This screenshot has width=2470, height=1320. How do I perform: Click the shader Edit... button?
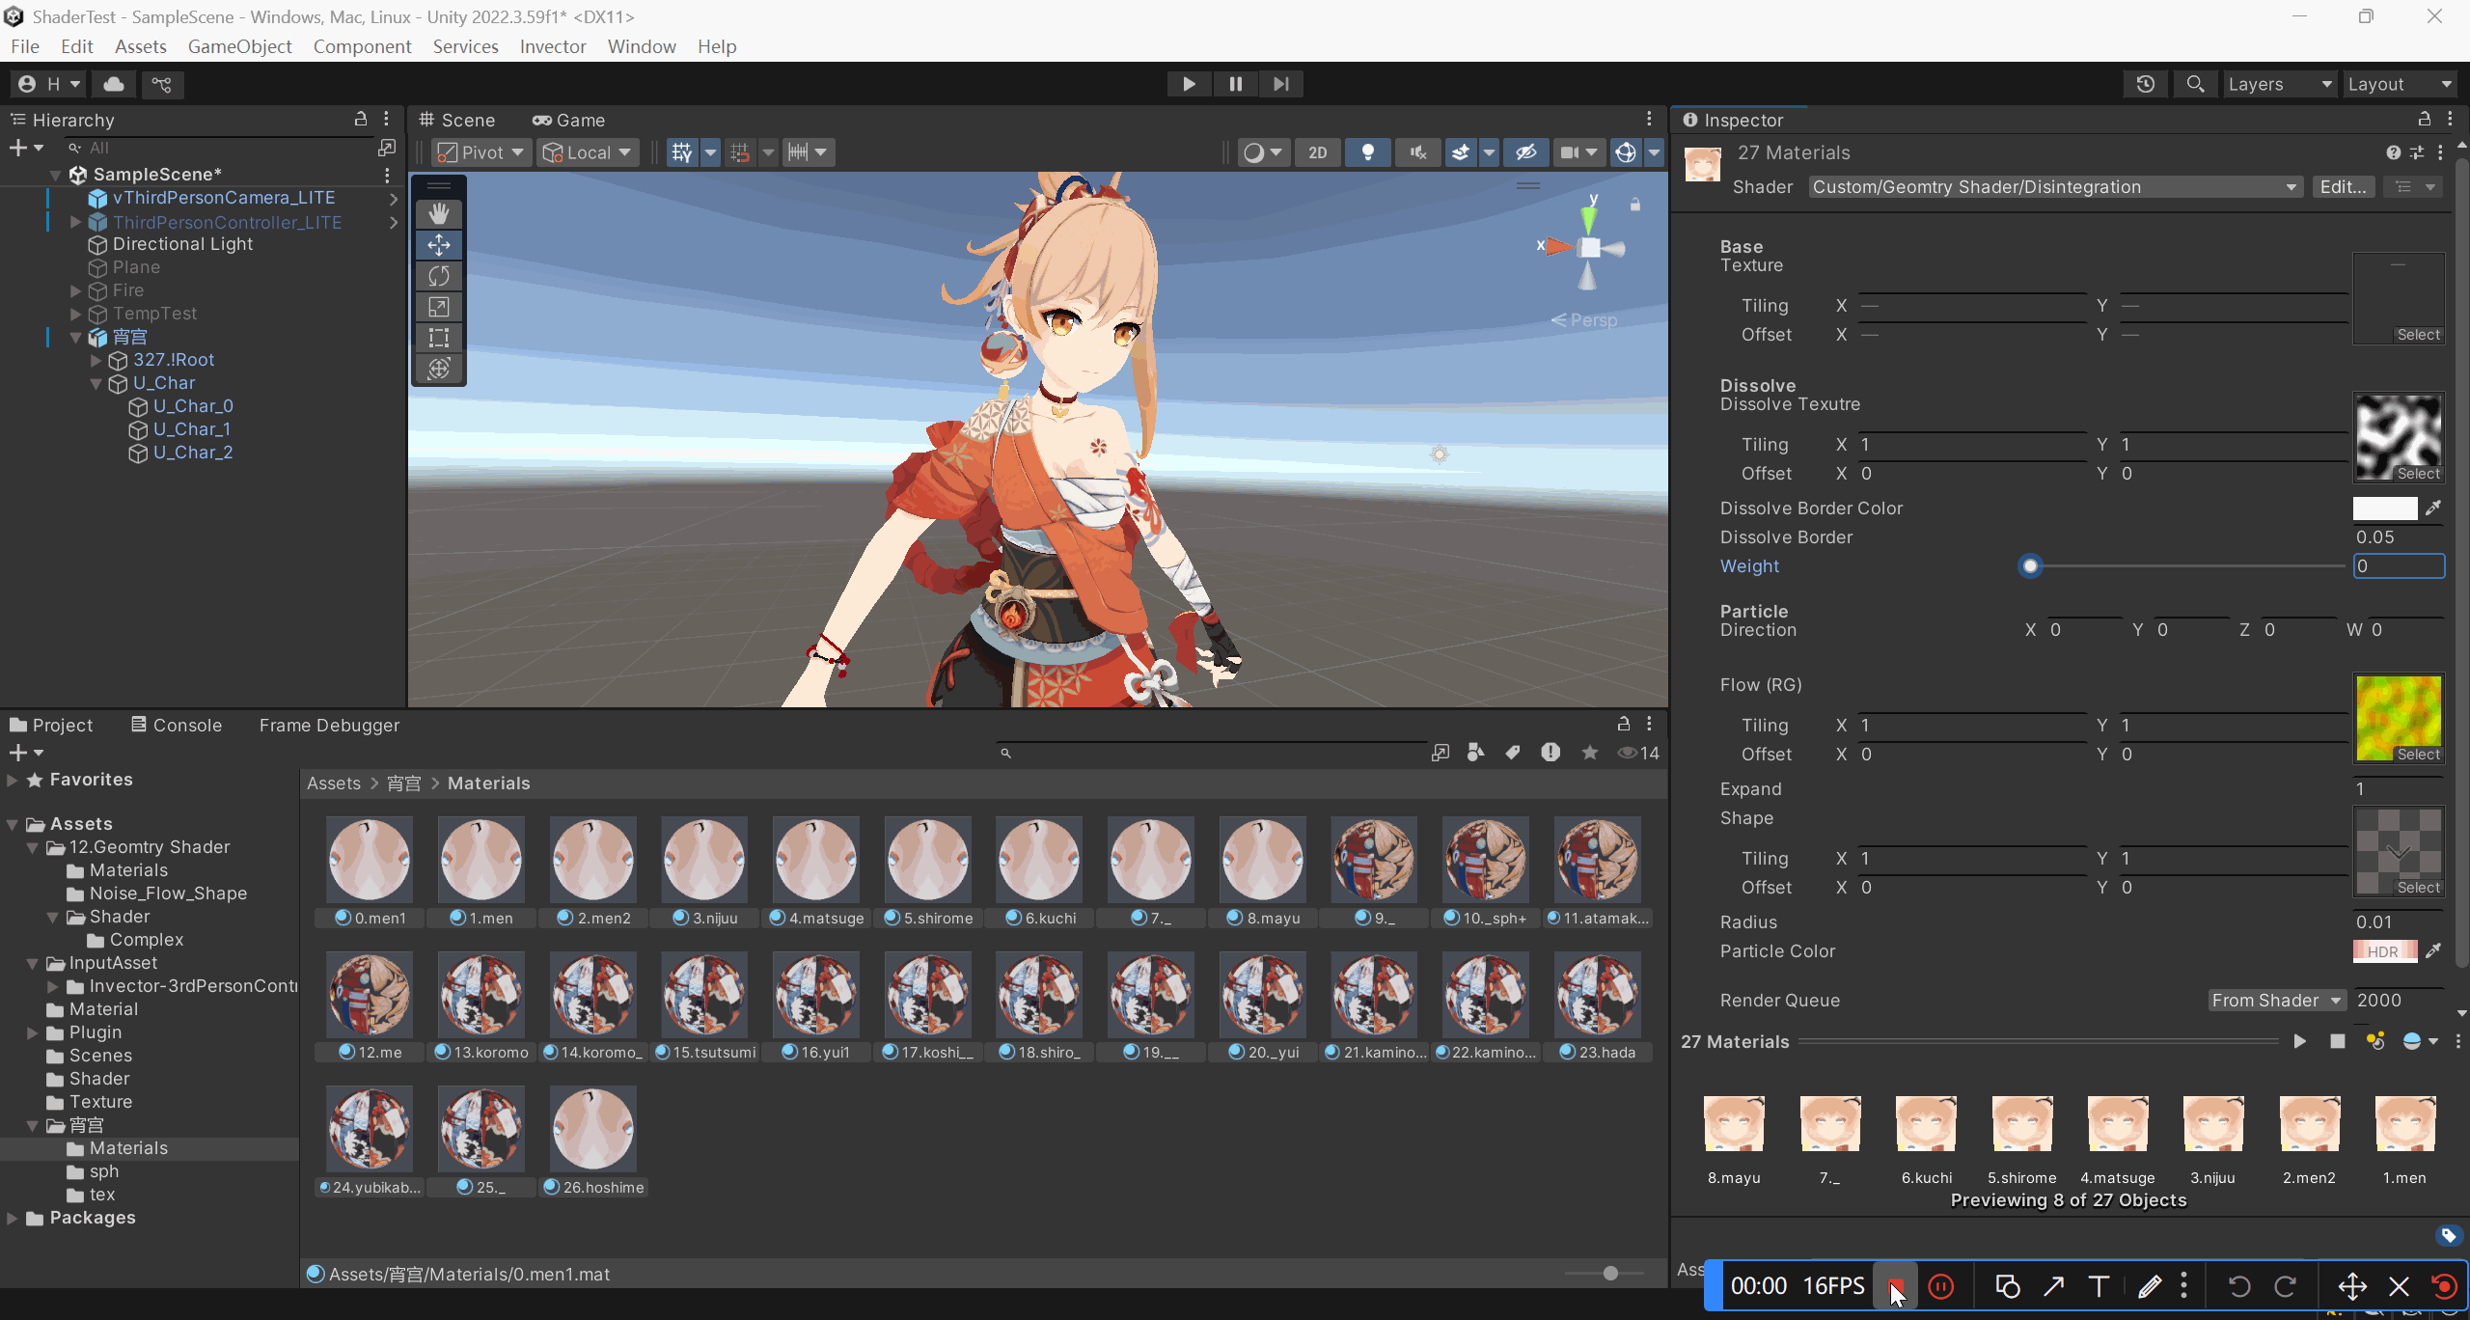pyautogui.click(x=2343, y=187)
